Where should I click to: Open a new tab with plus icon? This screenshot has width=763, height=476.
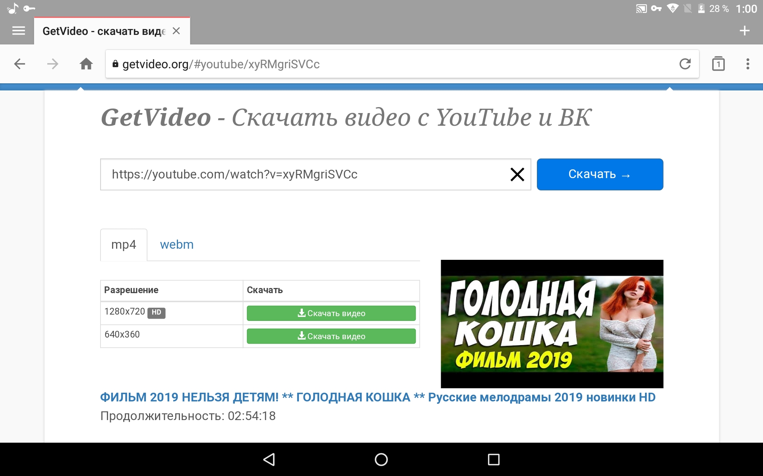click(745, 31)
